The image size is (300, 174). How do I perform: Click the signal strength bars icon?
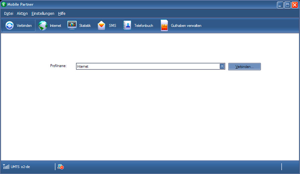pos(6,167)
